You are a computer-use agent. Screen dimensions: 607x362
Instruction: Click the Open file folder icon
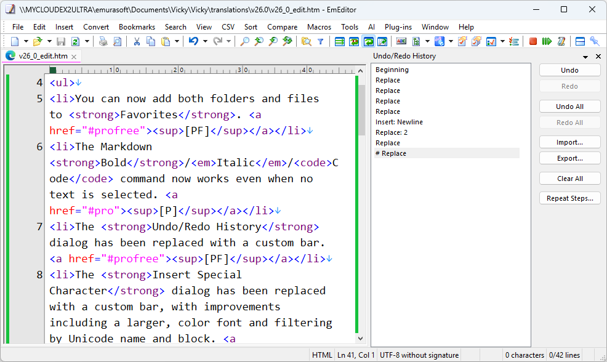[x=38, y=41]
